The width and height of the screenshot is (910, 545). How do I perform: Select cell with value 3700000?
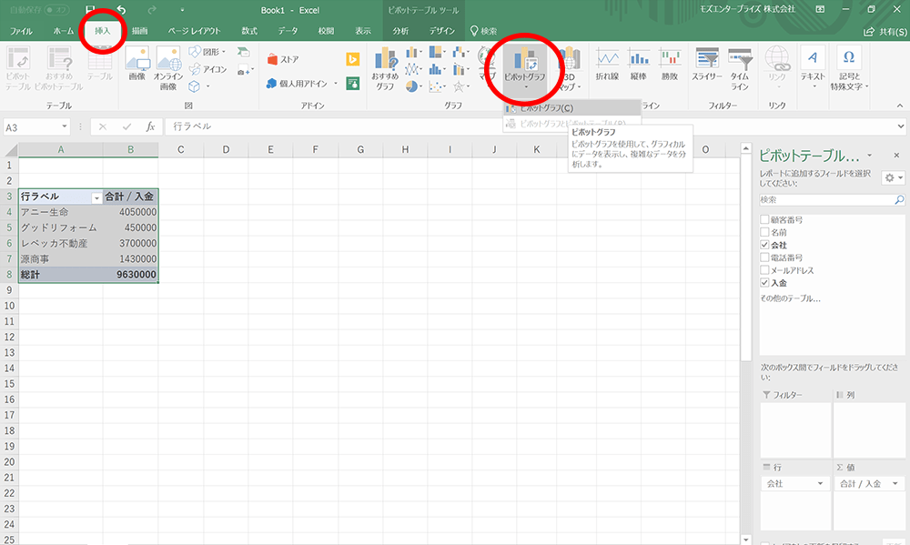(130, 243)
